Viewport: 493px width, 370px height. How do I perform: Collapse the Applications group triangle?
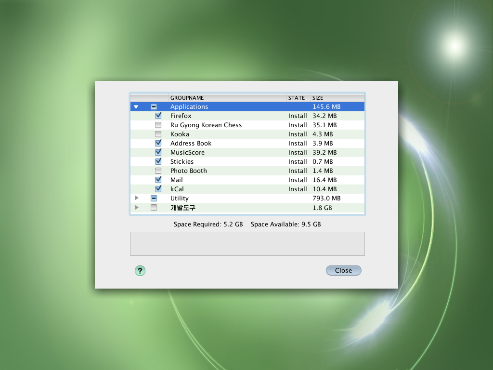tap(136, 106)
